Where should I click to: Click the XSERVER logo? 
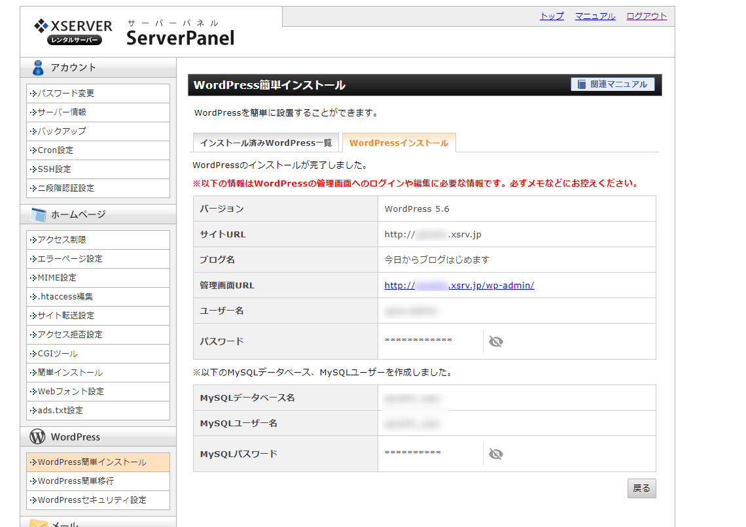pos(73,31)
